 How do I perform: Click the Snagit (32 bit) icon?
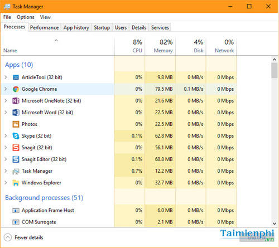pos(16,148)
